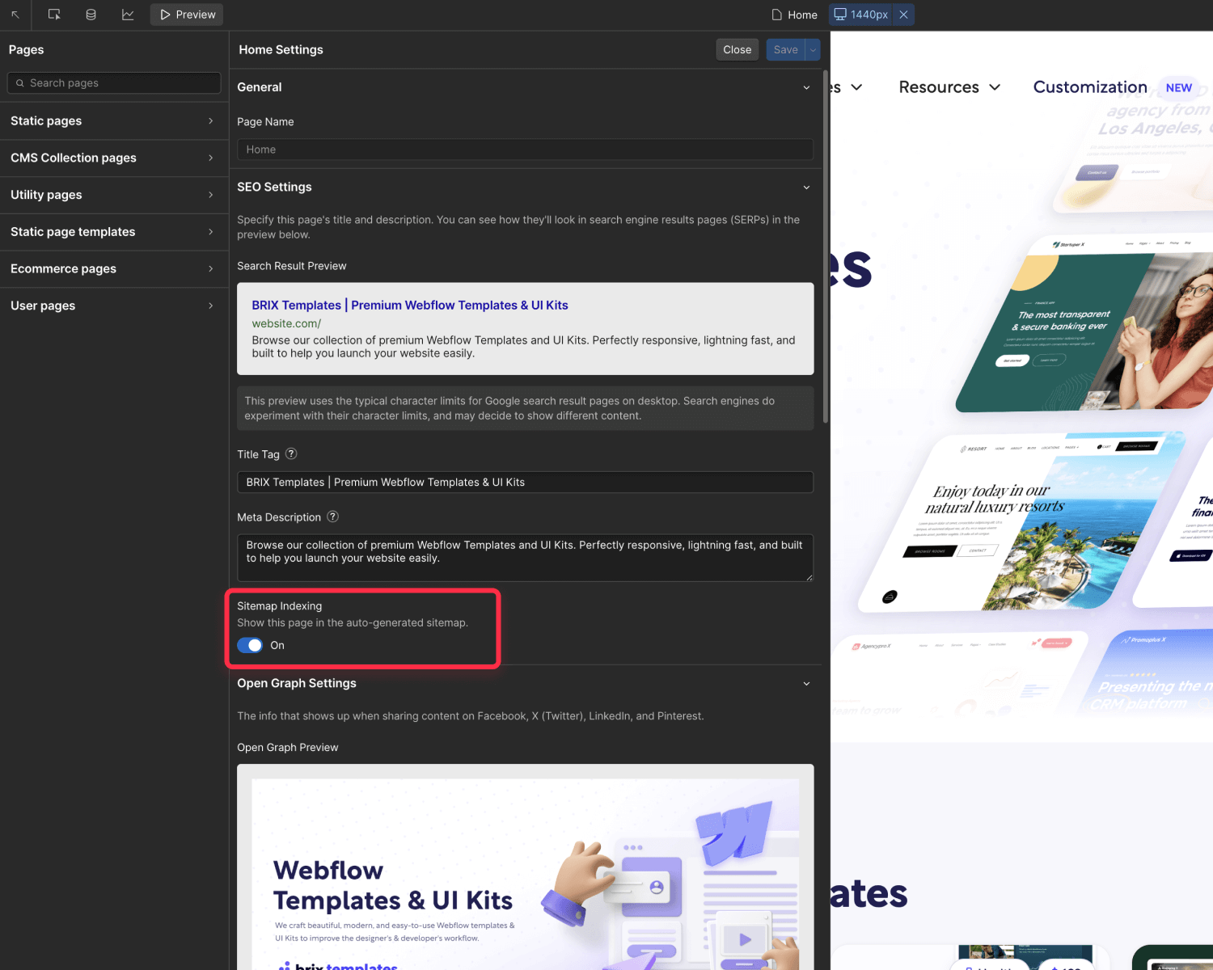Viewport: 1213px width, 970px height.
Task: Open the element selector tool icon
Action: pyautogui.click(x=54, y=15)
